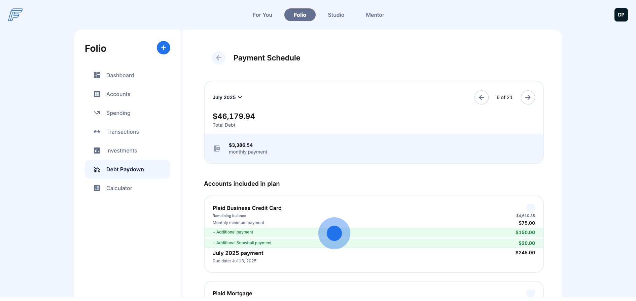
Task: Open the Calculator sidebar item
Action: pyautogui.click(x=119, y=188)
